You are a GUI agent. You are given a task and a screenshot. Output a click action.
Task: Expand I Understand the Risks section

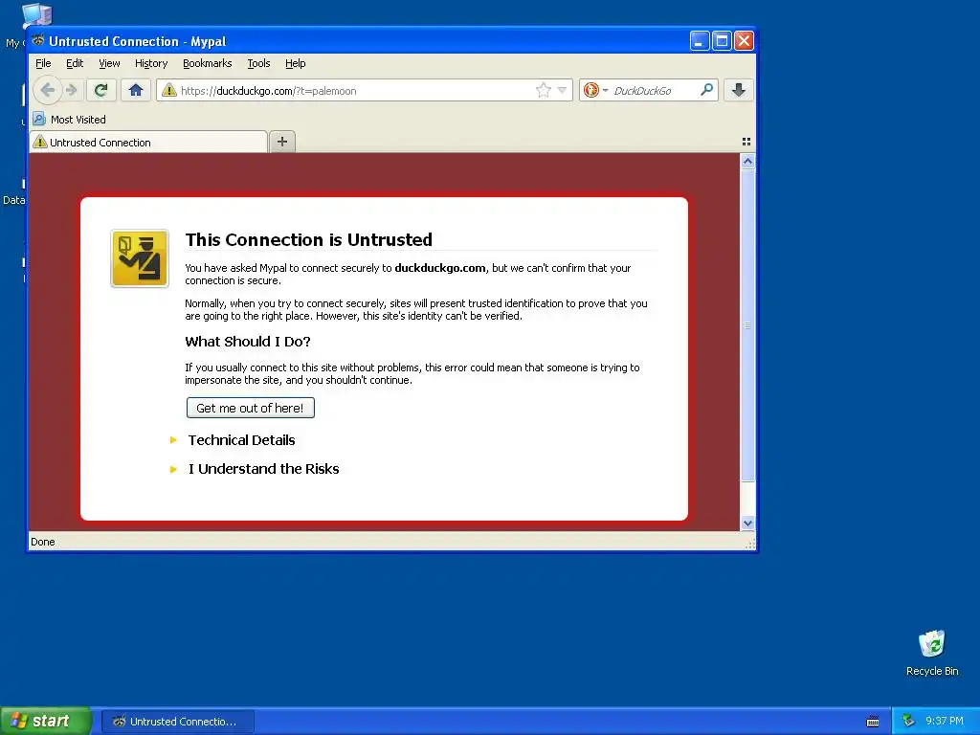(x=263, y=469)
